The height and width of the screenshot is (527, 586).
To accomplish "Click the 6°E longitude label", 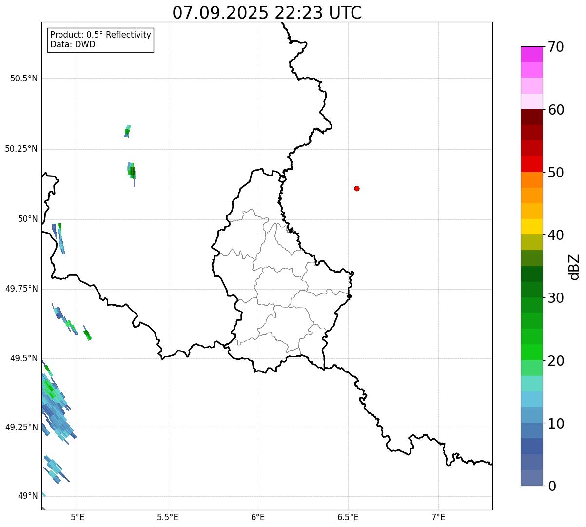I will click(258, 517).
